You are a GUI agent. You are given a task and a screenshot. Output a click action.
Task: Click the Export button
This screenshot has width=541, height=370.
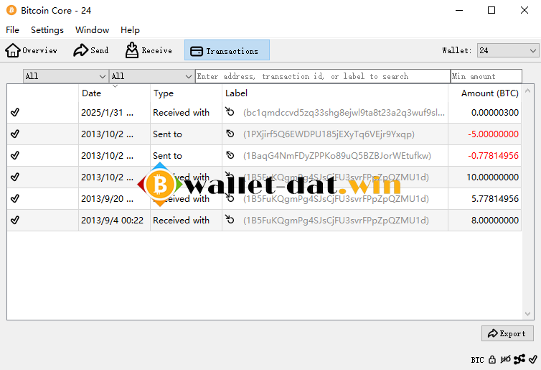pyautogui.click(x=507, y=333)
